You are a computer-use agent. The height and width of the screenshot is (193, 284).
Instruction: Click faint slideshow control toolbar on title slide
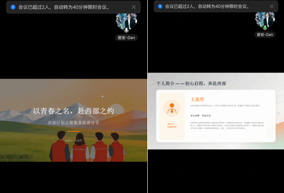click(17, 156)
